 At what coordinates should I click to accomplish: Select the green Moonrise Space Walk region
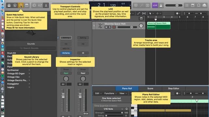pyautogui.click(x=159, y=25)
